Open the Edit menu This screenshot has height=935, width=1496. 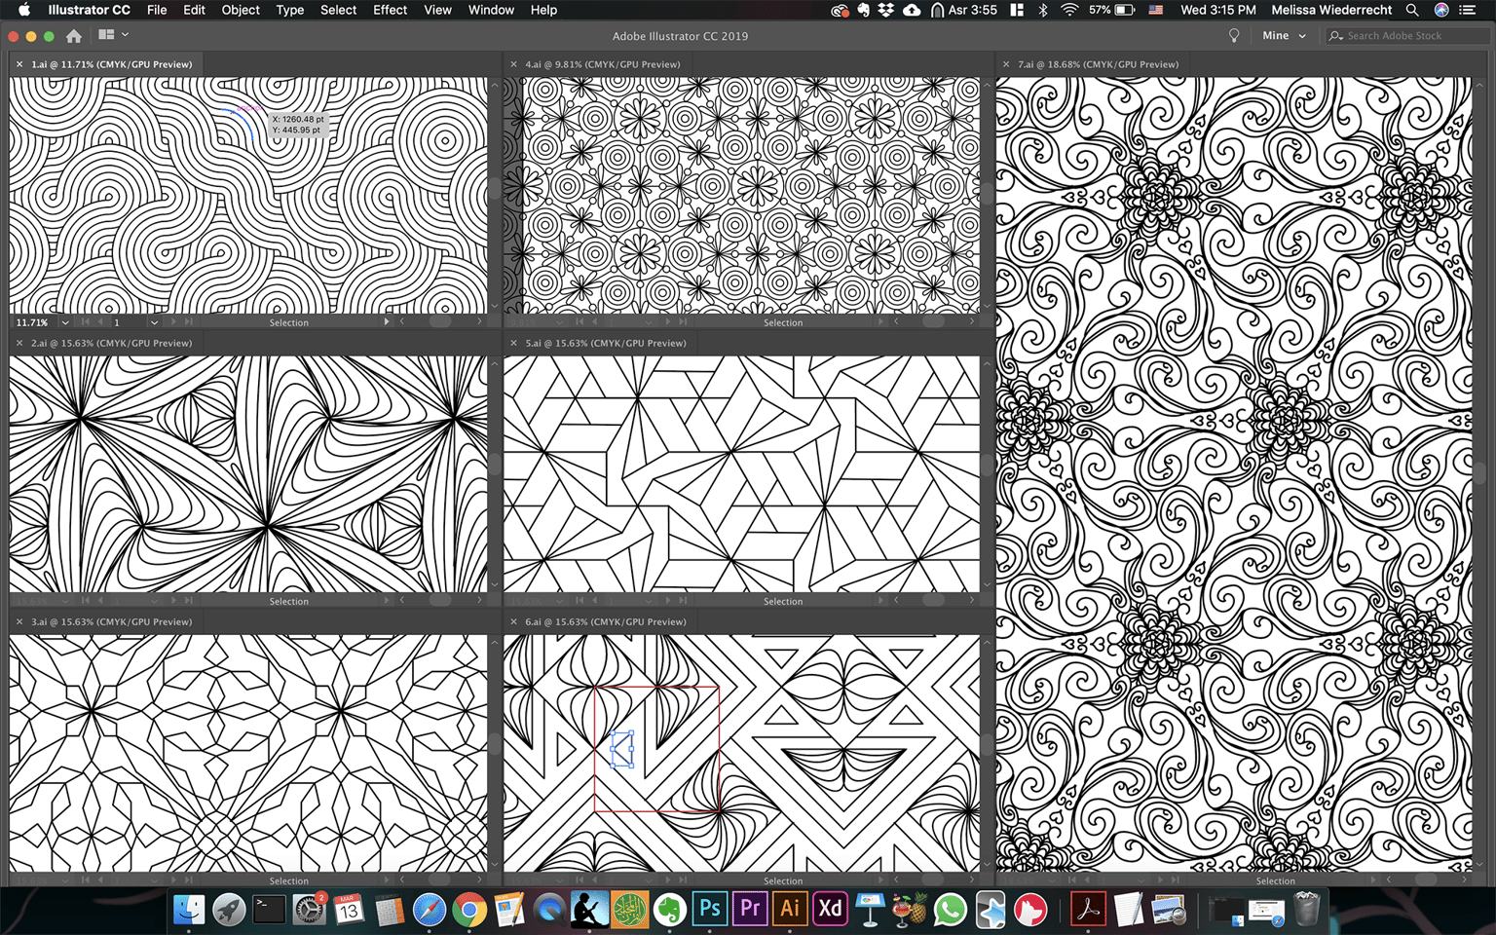pyautogui.click(x=194, y=10)
